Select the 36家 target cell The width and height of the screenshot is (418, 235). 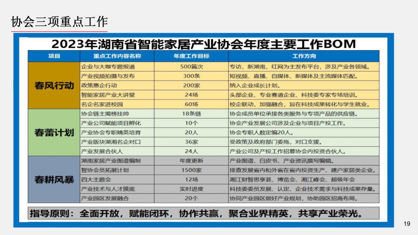[191, 142]
